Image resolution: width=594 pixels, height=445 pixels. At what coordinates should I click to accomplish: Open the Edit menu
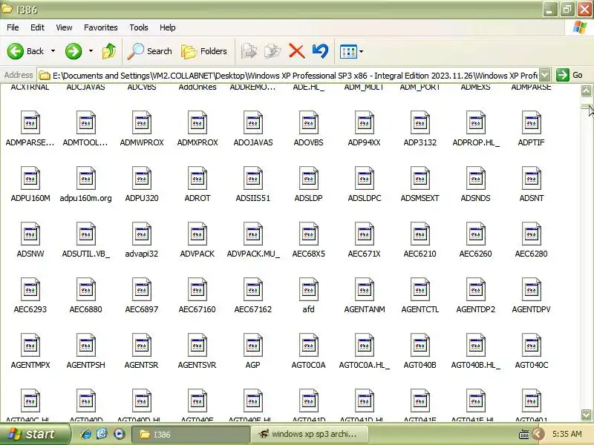click(37, 27)
